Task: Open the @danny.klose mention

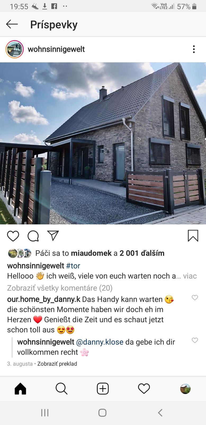Action: click(100, 342)
